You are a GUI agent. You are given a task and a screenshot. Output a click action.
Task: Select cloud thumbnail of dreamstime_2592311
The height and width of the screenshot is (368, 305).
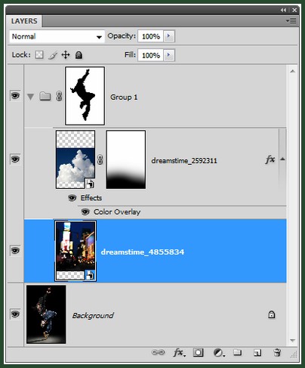point(75,159)
